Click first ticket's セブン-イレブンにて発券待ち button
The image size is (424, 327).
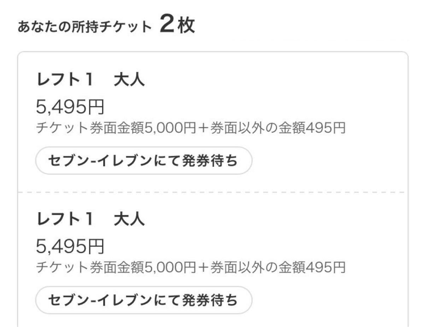click(143, 161)
